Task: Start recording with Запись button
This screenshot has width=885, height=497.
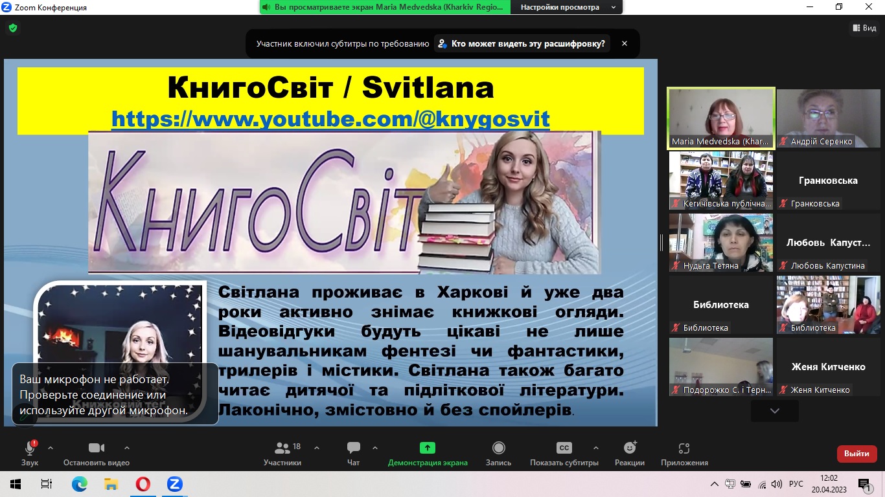Action: (x=498, y=448)
